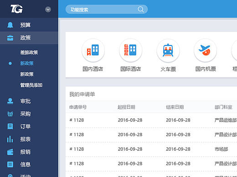Click the document icon beside 信息
The width and height of the screenshot is (237, 177).
[10, 164]
